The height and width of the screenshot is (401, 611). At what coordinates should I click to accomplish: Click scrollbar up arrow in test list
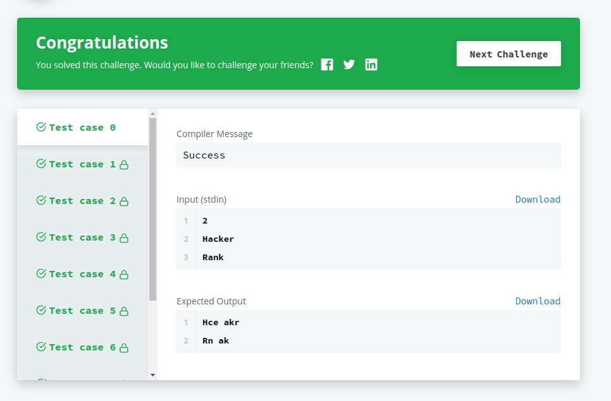click(x=153, y=114)
